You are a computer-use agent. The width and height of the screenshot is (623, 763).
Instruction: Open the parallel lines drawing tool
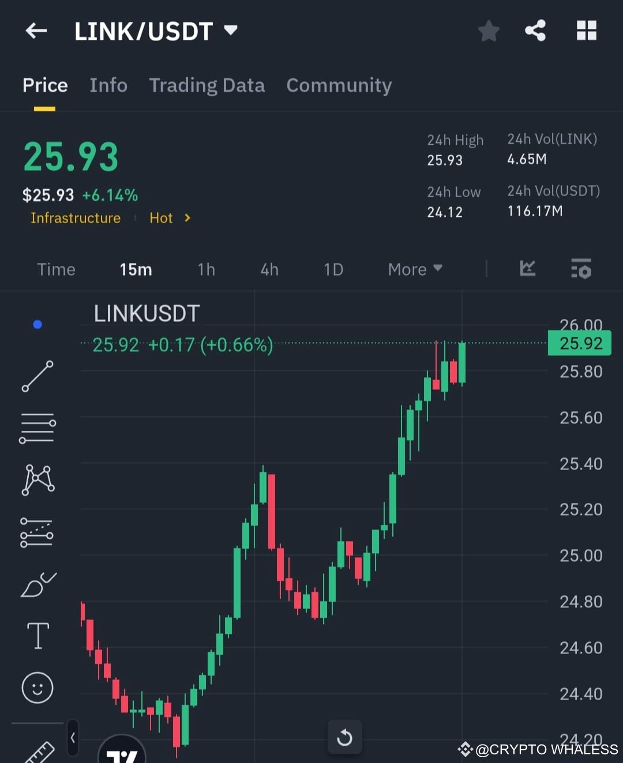point(37,427)
